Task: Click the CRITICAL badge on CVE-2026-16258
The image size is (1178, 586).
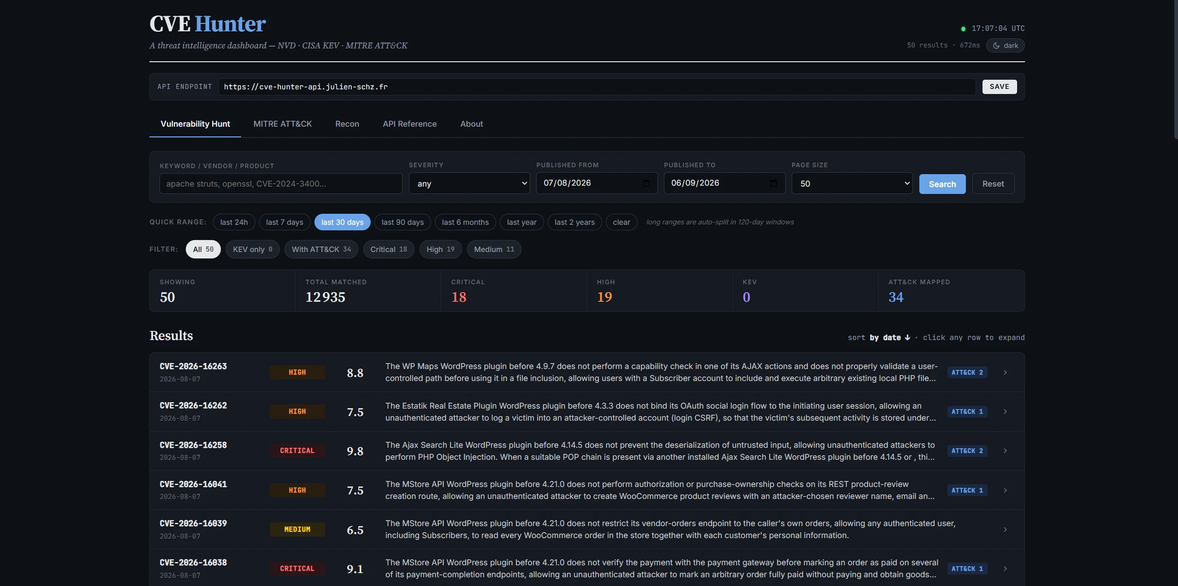Action: pos(297,451)
